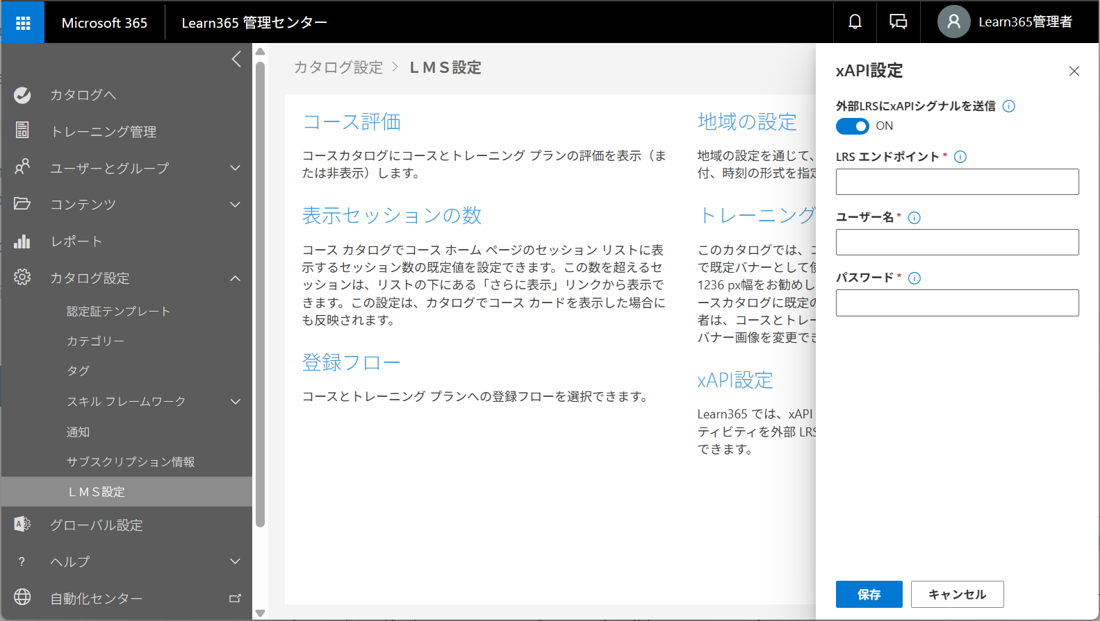Close the xAPI設定 panel
Screen dimensions: 1100x621
[x=1074, y=71]
